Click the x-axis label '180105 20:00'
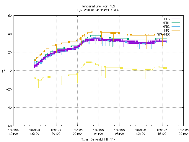Image resolution: width=189 pixels, height=142 pixels. (183, 132)
